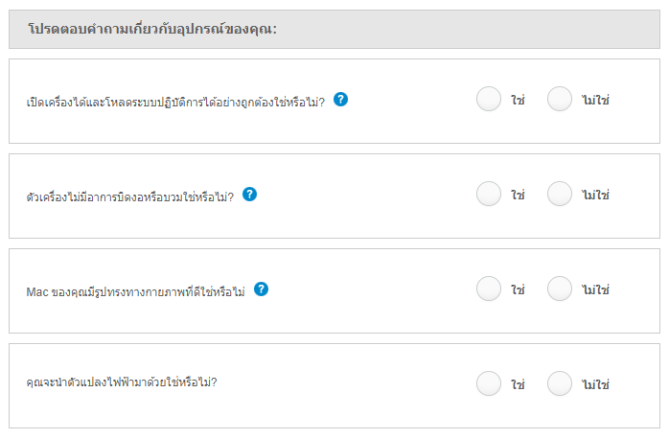Mark 'ใช่' radio circle for Mac physical condition
Image resolution: width=669 pixels, height=439 pixels.
[x=489, y=289]
